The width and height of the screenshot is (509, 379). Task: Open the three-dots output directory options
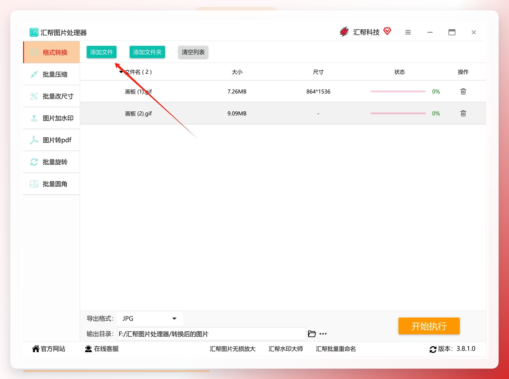click(323, 334)
